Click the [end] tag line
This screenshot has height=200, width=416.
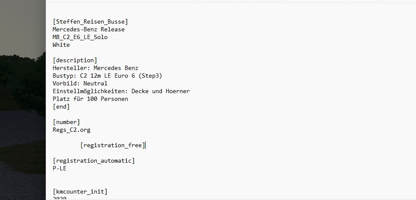61,106
